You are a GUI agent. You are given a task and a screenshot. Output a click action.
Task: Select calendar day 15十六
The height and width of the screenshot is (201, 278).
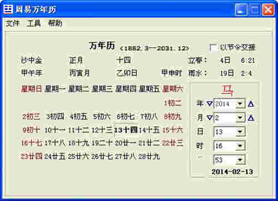173,130
